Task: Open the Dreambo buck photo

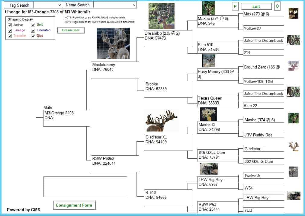Action: point(162,16)
